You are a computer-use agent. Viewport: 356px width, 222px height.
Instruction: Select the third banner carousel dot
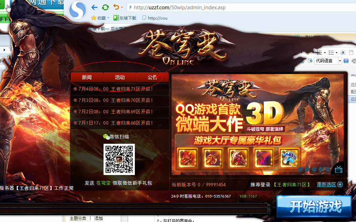(314, 169)
